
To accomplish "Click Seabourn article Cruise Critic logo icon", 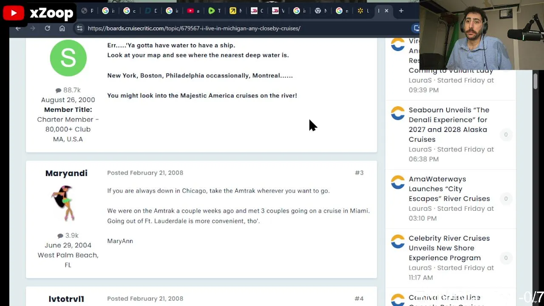I will pos(398,113).
